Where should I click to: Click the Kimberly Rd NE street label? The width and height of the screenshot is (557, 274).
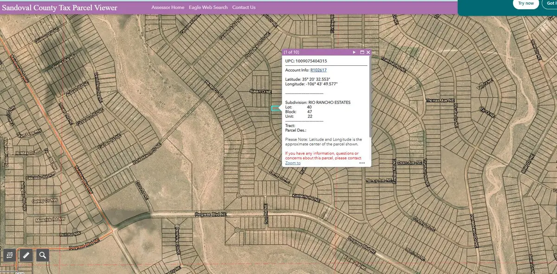coord(306,197)
